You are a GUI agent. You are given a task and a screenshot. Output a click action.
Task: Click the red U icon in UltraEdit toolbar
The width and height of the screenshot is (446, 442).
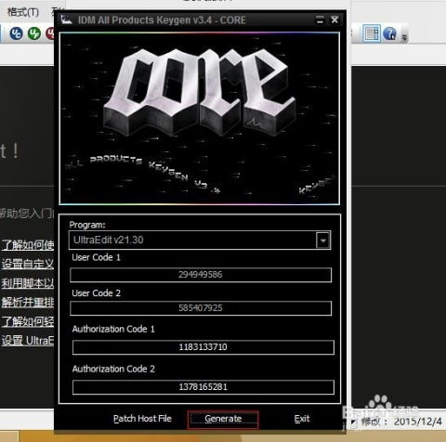click(x=50, y=33)
